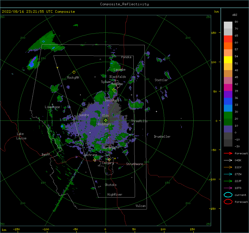Click the Innisfail city label
The width and height of the screenshot is (249, 233).
coord(112,100)
